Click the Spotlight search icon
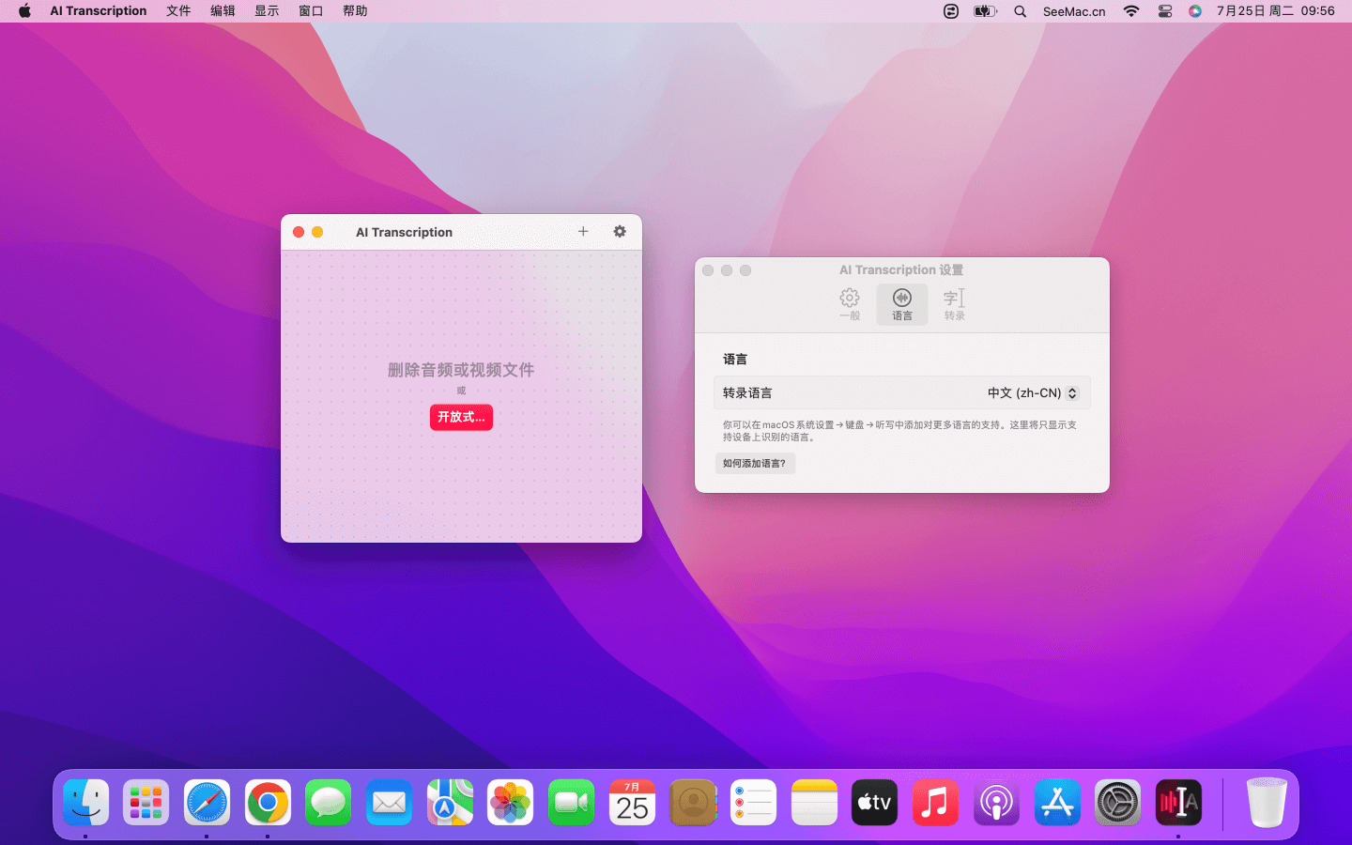 point(1021,11)
